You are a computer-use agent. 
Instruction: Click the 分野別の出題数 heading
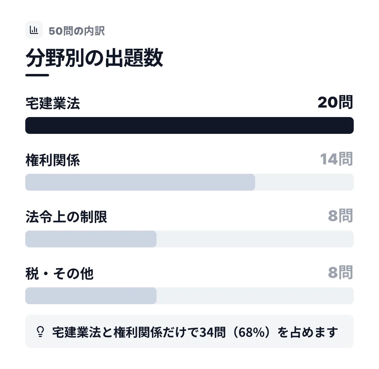pos(94,58)
